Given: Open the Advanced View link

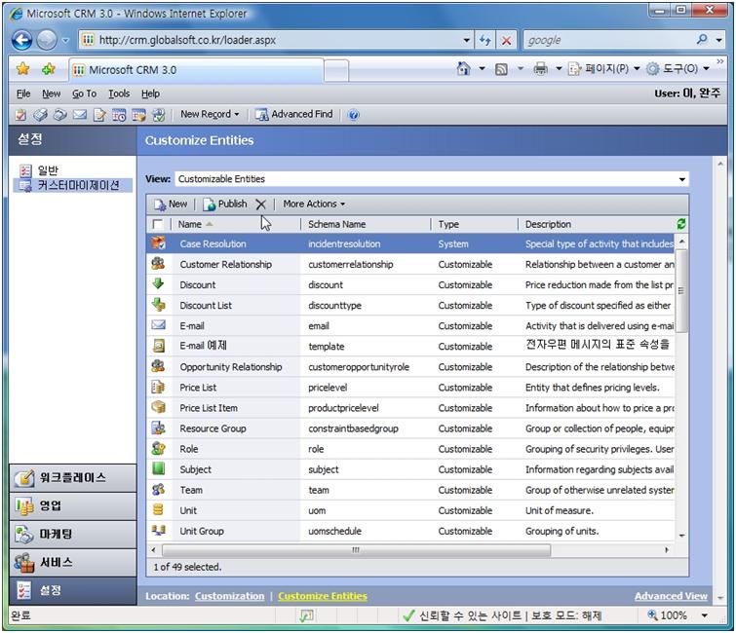Looking at the screenshot, I should (x=671, y=596).
